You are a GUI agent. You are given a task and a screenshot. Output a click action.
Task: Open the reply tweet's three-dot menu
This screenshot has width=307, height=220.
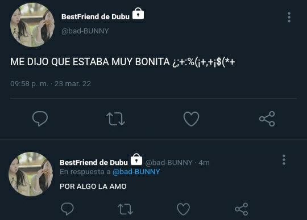click(x=284, y=160)
